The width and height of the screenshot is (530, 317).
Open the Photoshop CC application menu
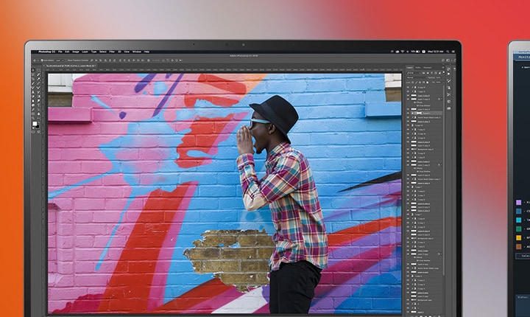pyautogui.click(x=46, y=52)
